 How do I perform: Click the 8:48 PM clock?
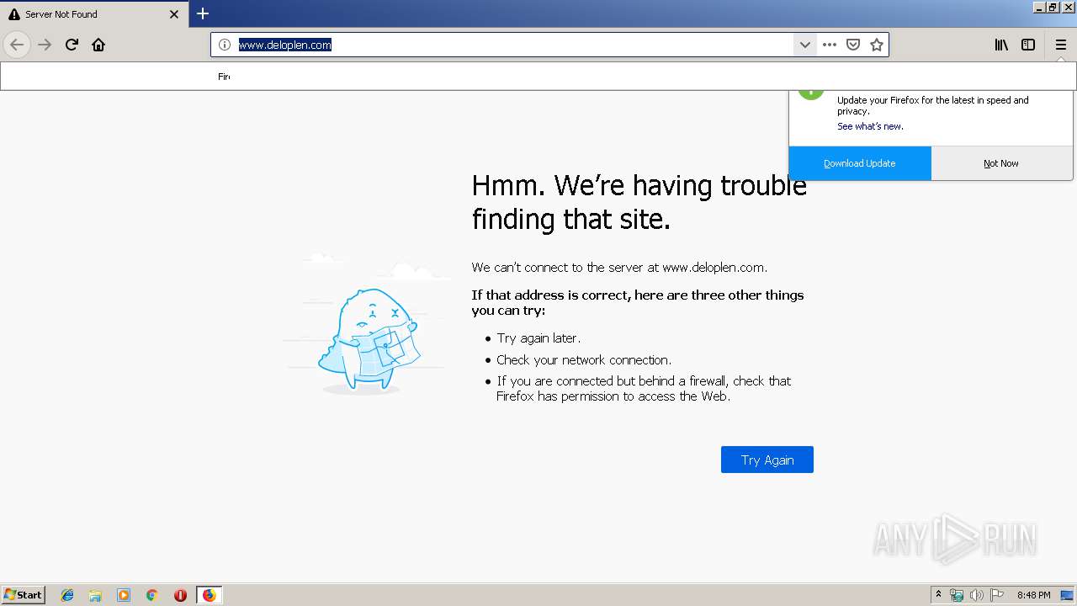(1033, 595)
